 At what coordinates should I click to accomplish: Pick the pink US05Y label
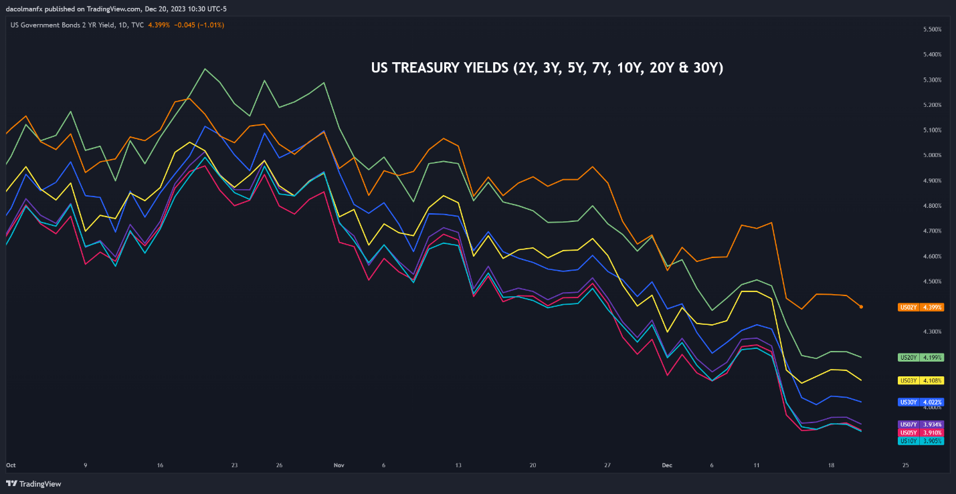[x=921, y=433]
